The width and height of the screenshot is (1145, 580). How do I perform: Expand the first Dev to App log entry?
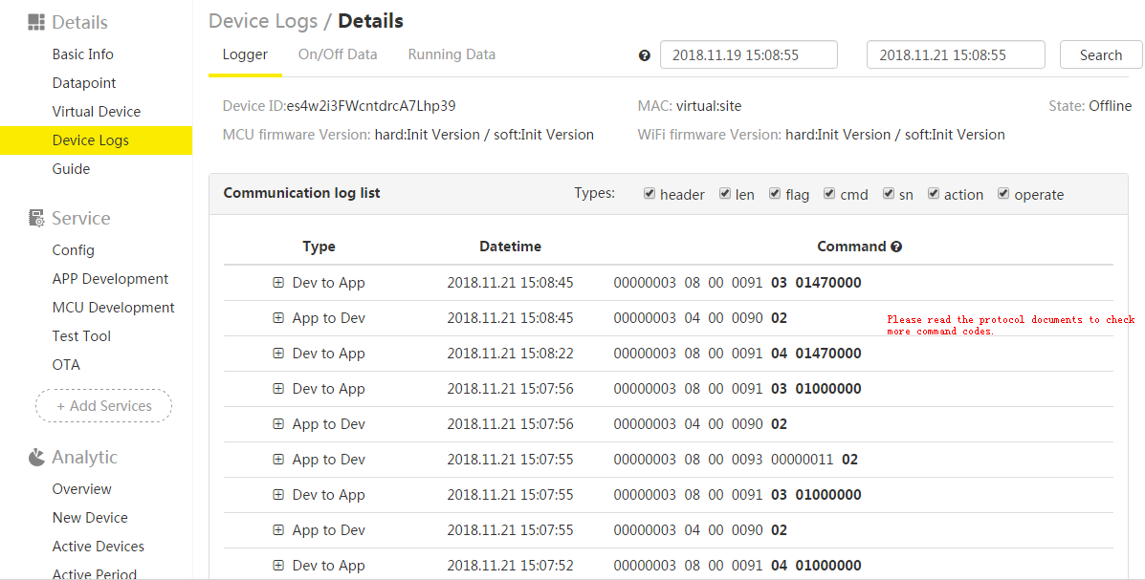coord(277,282)
